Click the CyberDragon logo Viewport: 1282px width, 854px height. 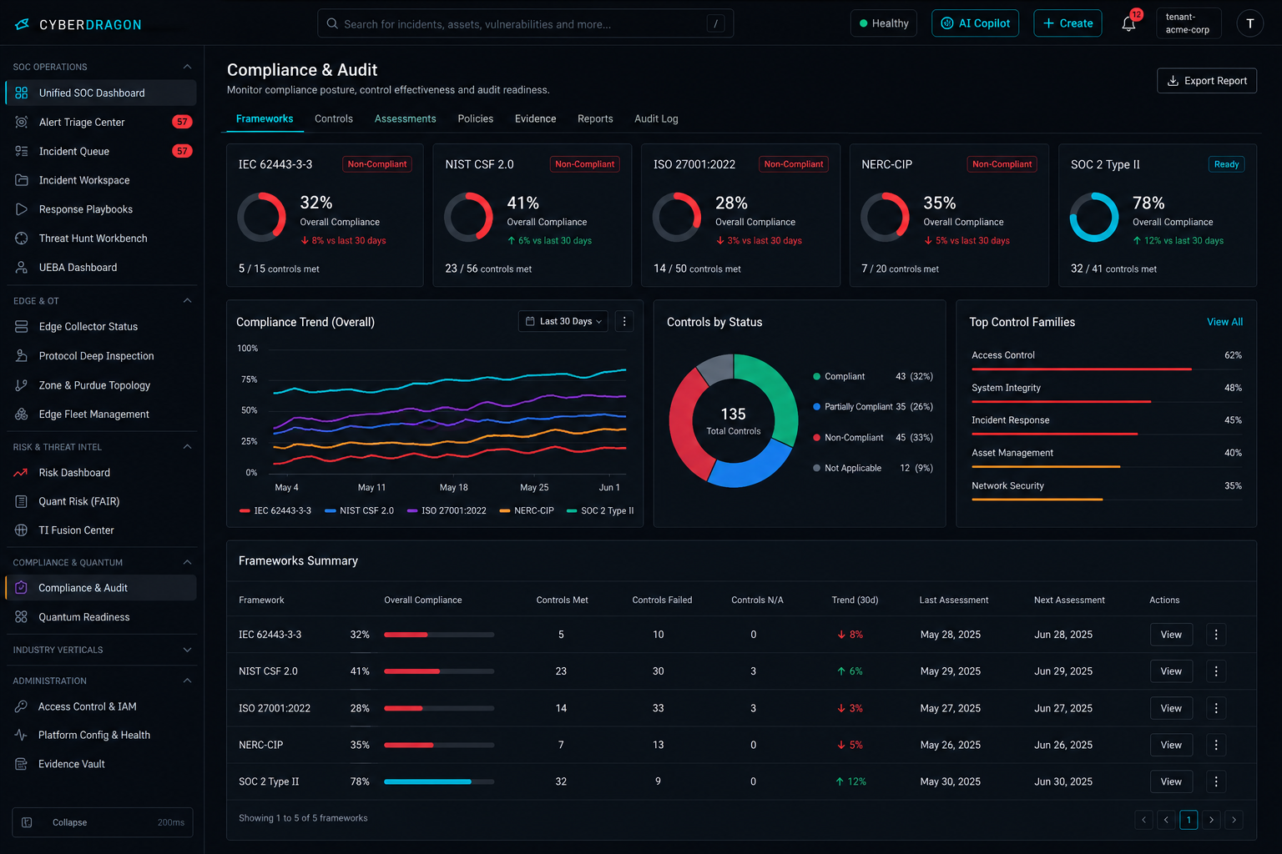click(78, 24)
